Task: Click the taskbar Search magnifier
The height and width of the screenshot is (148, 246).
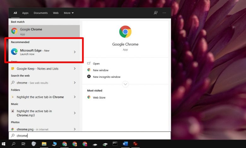Action: (x=14, y=144)
